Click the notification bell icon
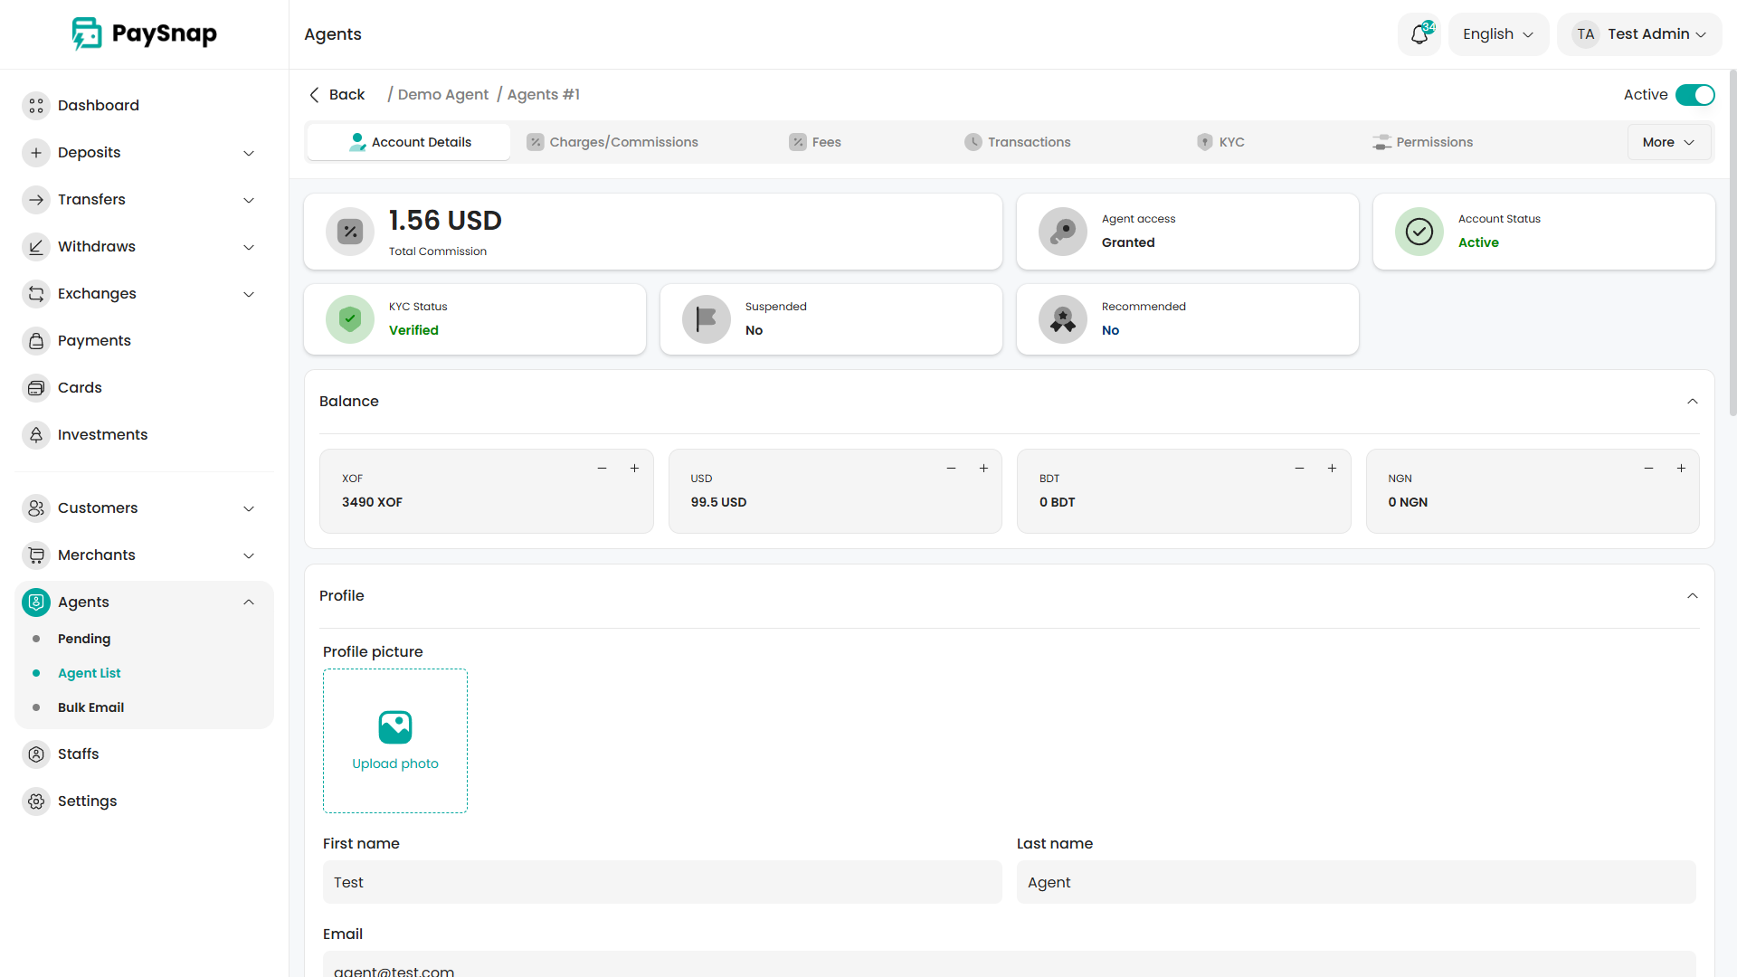1737x977 pixels. 1419,34
